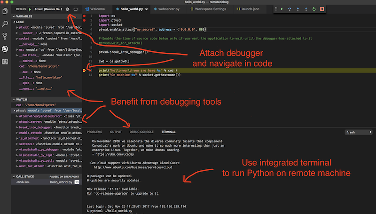Grab the debug toolbar drag handle

coord(276,9)
